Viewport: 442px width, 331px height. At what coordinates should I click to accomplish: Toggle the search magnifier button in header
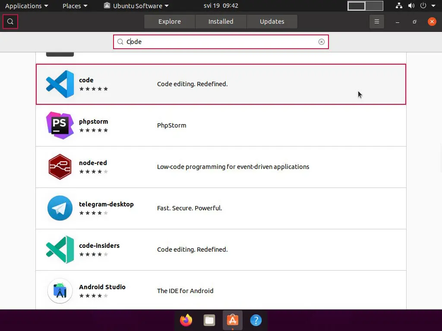(x=10, y=22)
